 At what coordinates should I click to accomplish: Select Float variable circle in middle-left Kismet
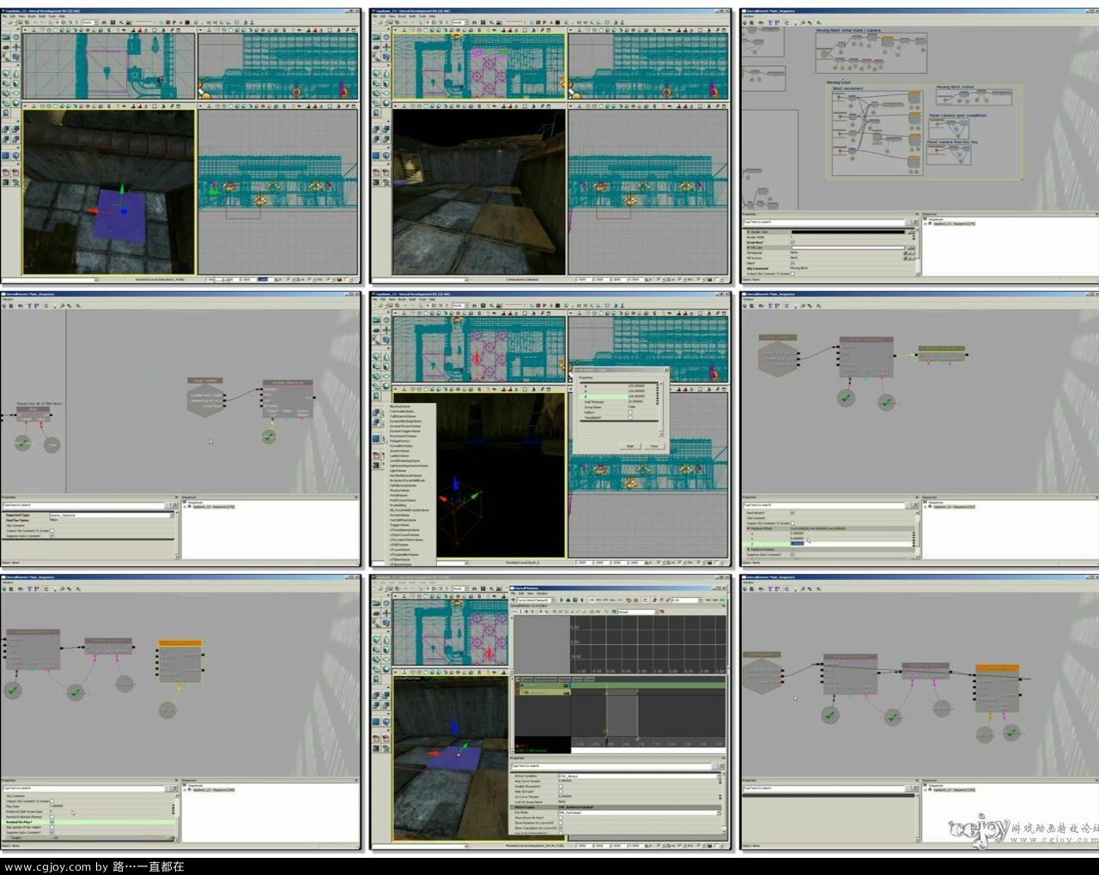52,444
